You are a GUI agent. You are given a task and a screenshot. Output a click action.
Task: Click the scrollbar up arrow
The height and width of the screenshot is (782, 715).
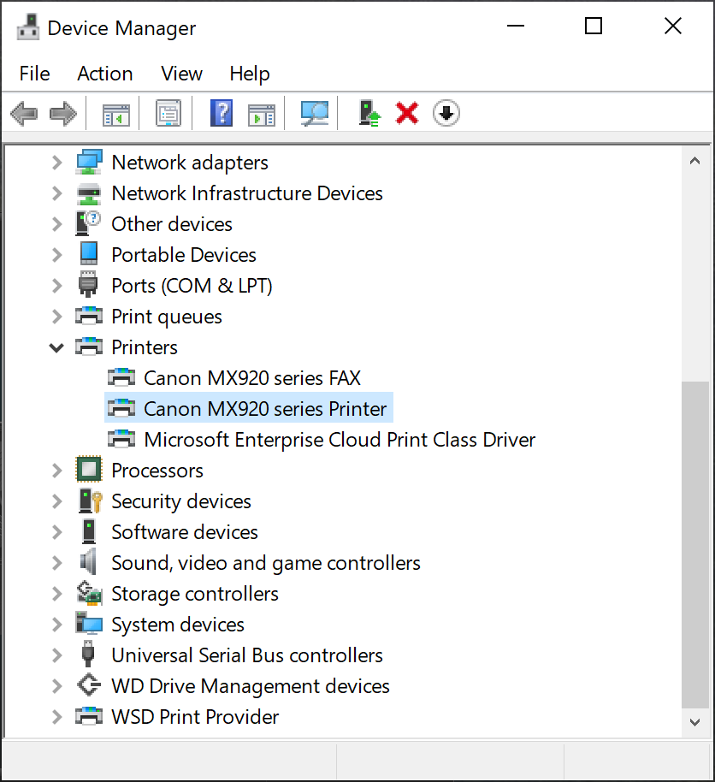pyautogui.click(x=695, y=160)
